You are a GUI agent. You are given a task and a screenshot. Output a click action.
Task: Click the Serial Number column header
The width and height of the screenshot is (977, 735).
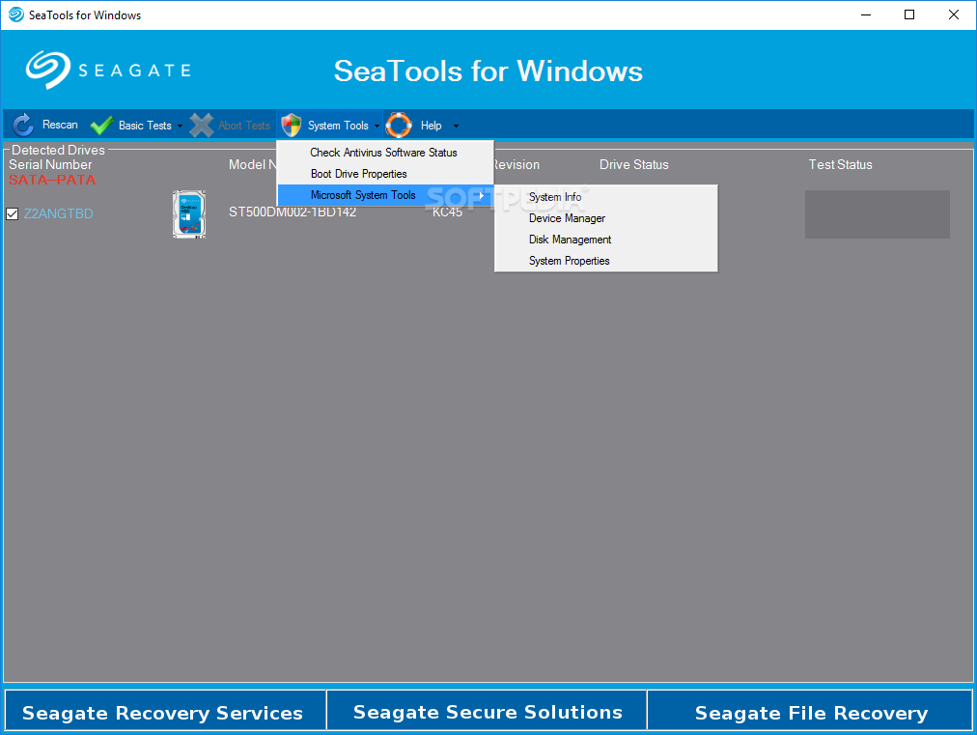point(50,164)
